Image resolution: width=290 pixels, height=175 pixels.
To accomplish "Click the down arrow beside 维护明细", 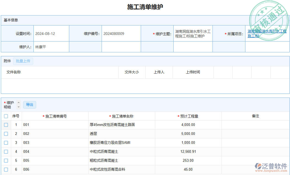I will 18,107.
